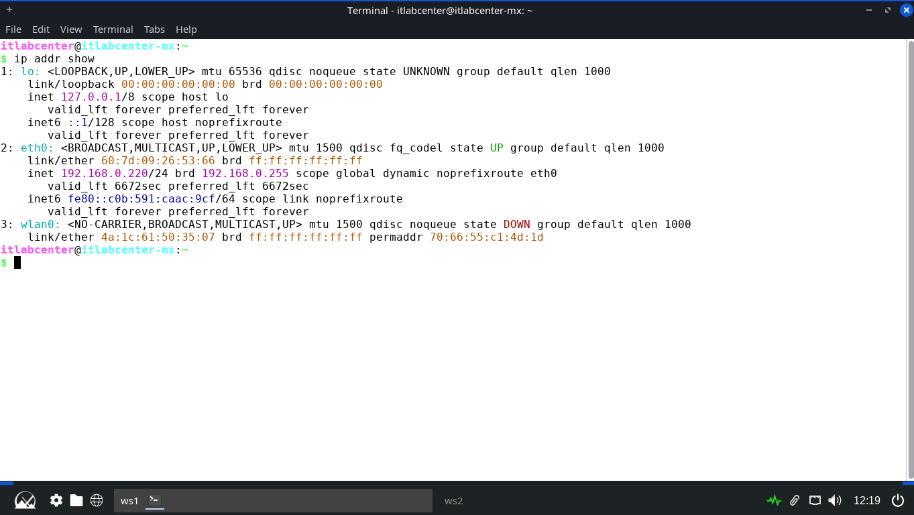Click the volume speaker tray icon
The width and height of the screenshot is (914, 515).
click(835, 500)
